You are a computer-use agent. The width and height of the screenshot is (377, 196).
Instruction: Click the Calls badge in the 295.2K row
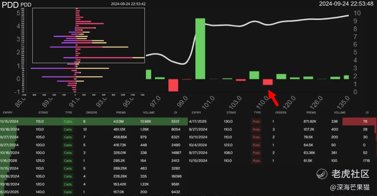click(68, 161)
